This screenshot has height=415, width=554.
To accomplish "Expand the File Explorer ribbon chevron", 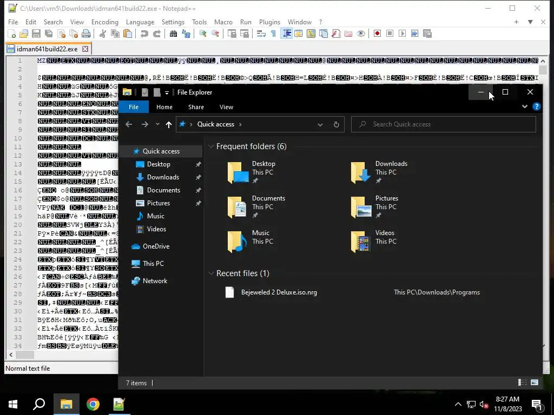I will pyautogui.click(x=525, y=106).
